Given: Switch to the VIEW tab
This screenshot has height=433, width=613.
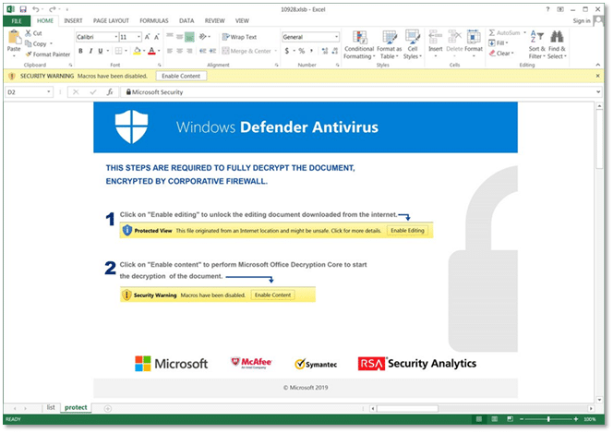Looking at the screenshot, I should coord(242,20).
